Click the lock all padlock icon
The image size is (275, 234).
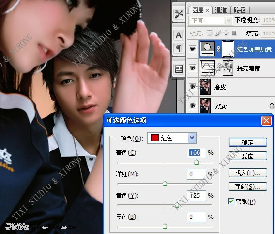click(x=234, y=33)
